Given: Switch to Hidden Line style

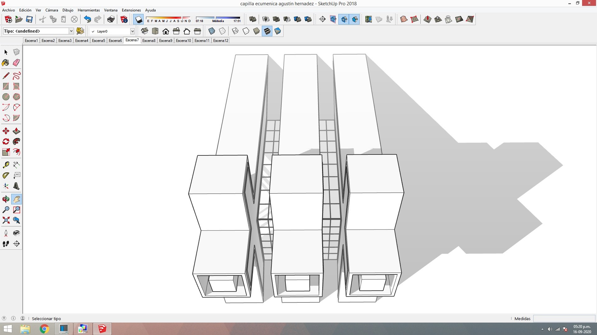Looking at the screenshot, I should click(246, 31).
